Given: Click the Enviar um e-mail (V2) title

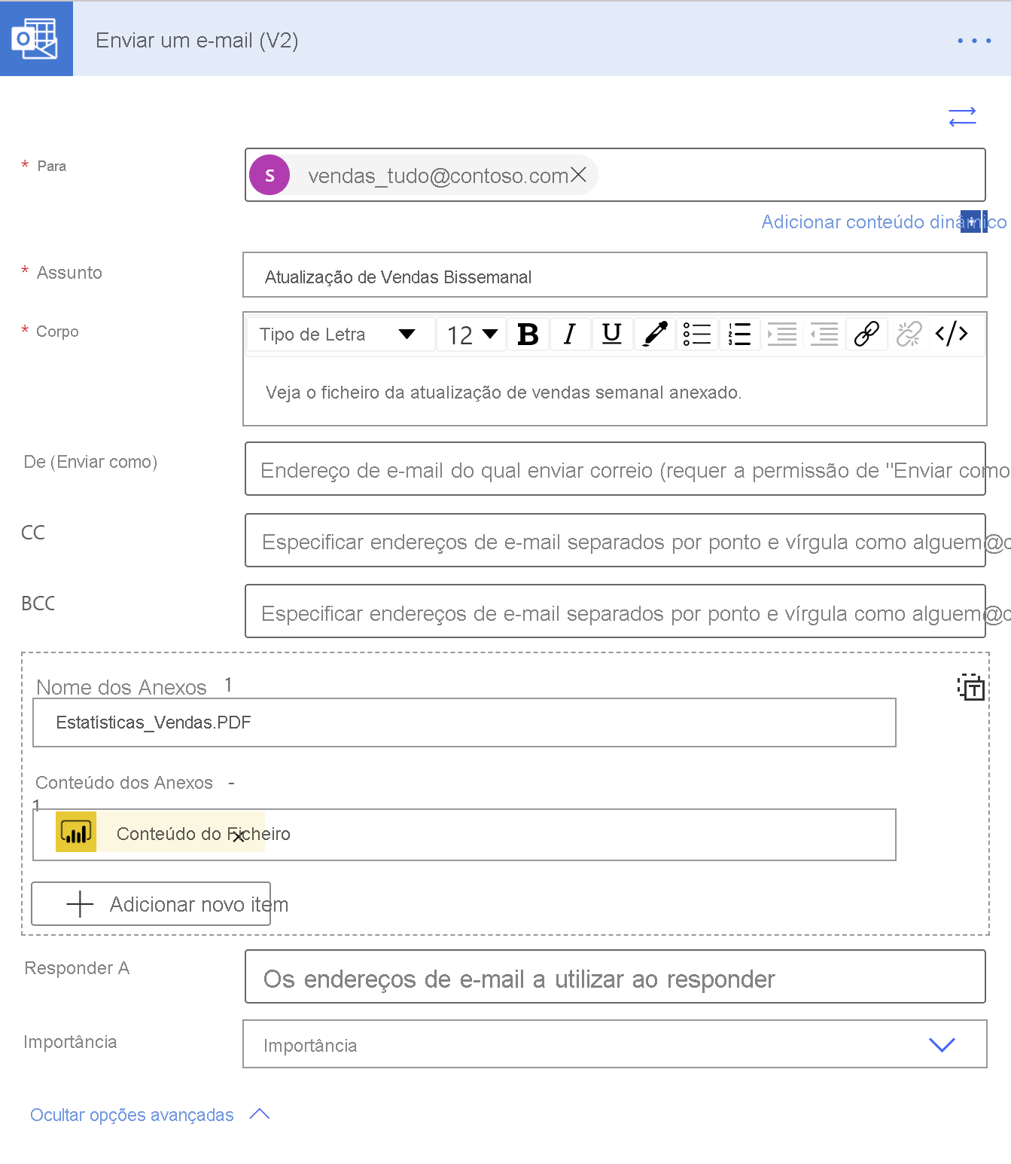Looking at the screenshot, I should point(197,40).
